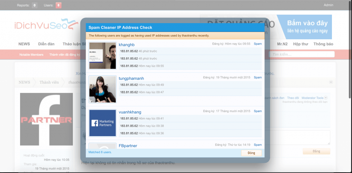This screenshot has width=352, height=173.
Task: Click IP row Hôm nay lúc 09:49
Action: [x=190, y=85]
